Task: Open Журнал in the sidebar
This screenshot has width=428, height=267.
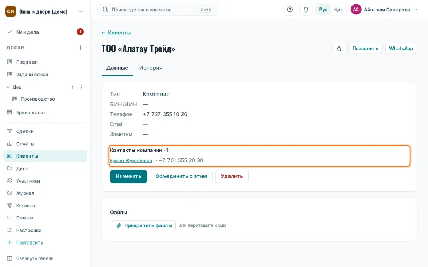Action: click(45, 193)
